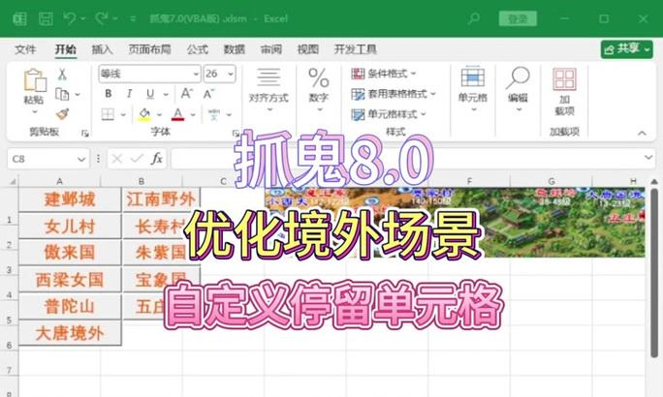Click the fx insert function icon
This screenshot has height=397, width=663.
point(156,159)
